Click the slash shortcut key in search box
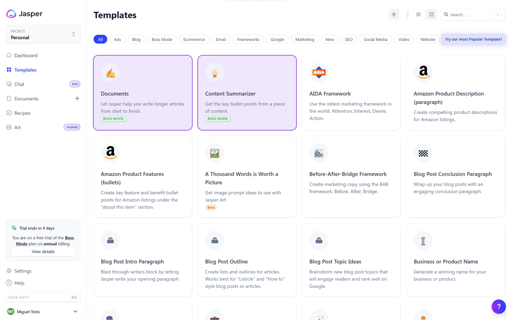This screenshot has height=320, width=512. pyautogui.click(x=497, y=15)
